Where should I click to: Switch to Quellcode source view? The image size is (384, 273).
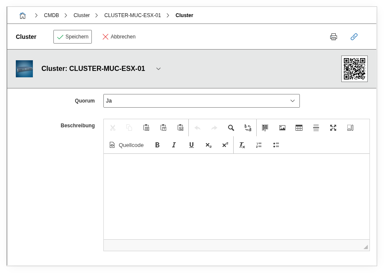click(126, 145)
